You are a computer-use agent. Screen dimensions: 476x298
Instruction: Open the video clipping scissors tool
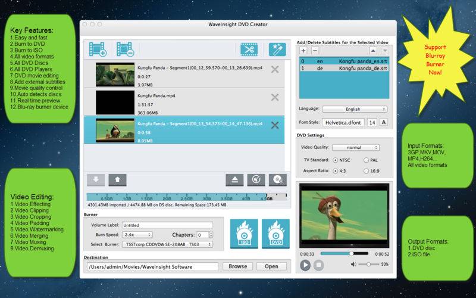(x=249, y=49)
